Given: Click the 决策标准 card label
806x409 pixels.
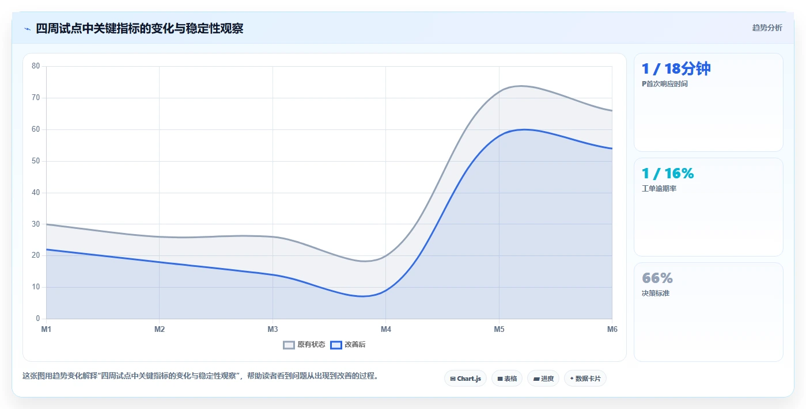Looking at the screenshot, I should coord(656,293).
